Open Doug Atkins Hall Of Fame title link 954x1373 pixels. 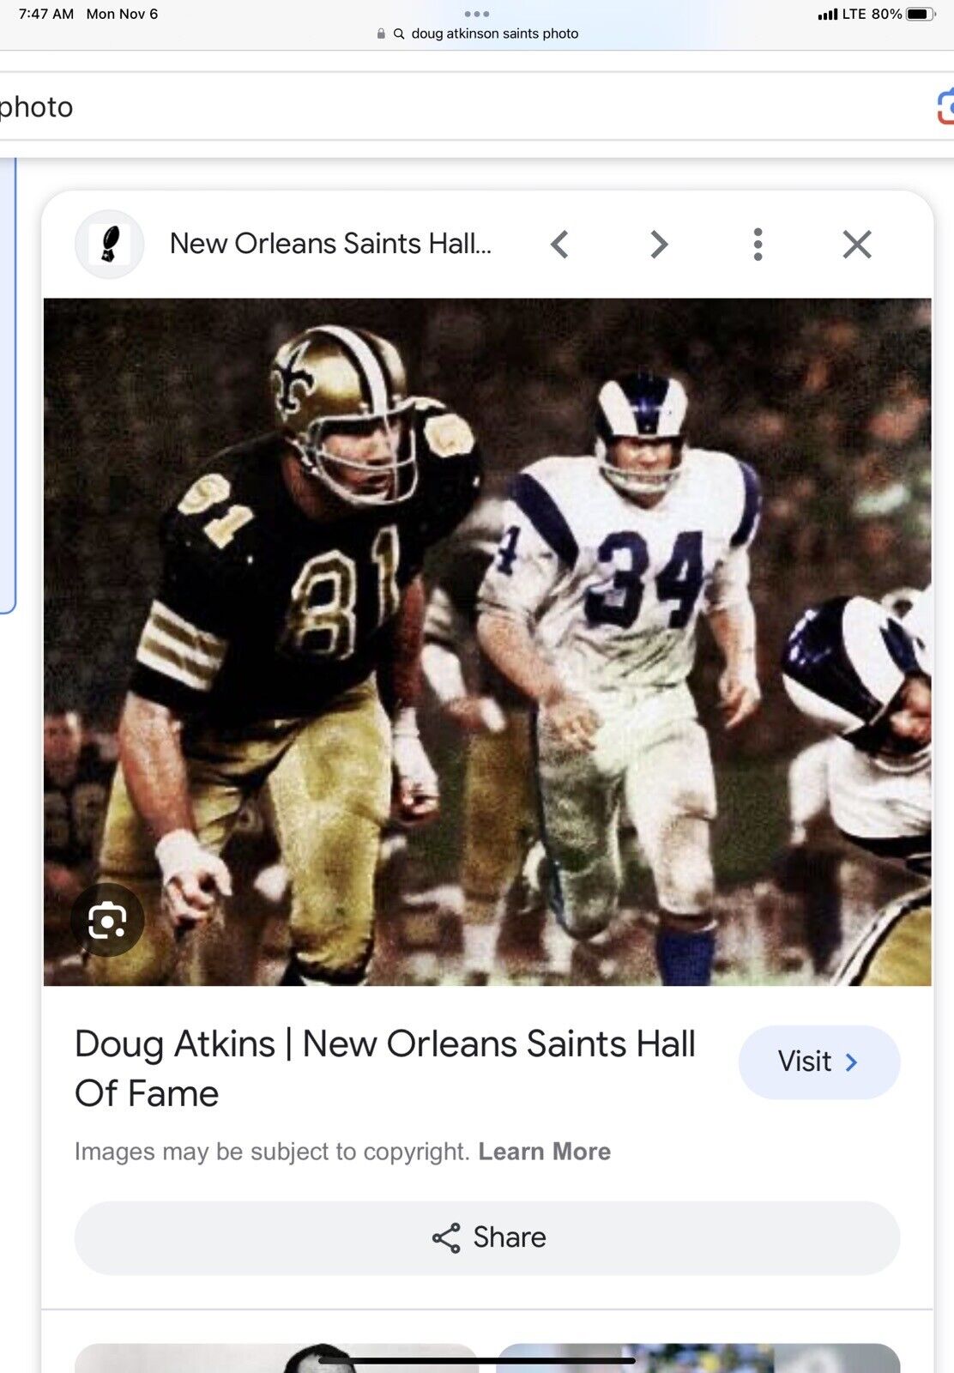click(x=385, y=1068)
